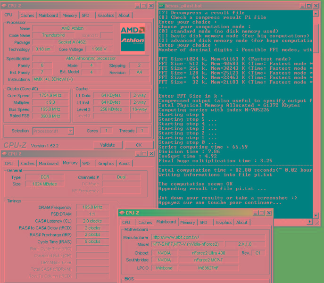This screenshot has height=283, width=324.
Task: Close the hexus_pifast.bat console window
Action: click(x=316, y=6)
